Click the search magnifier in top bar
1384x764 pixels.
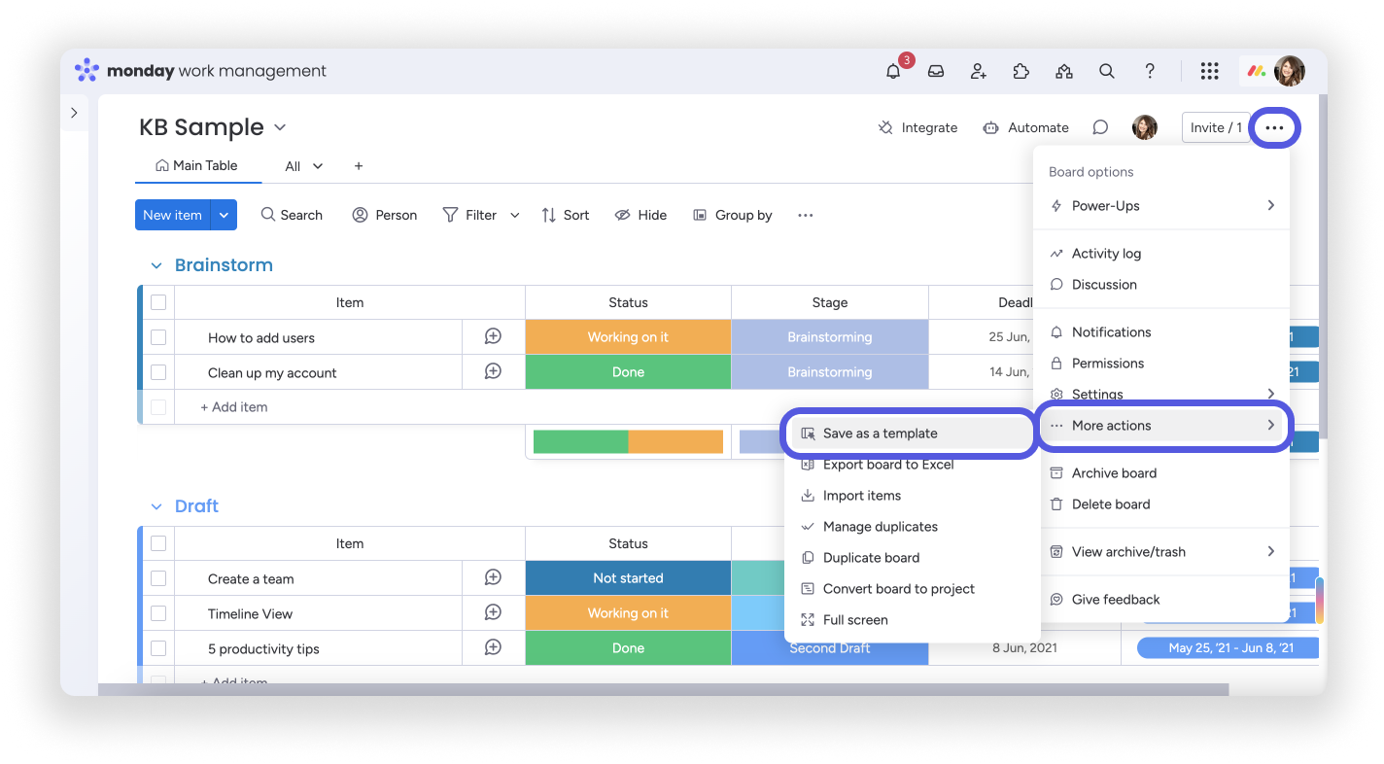tap(1106, 71)
